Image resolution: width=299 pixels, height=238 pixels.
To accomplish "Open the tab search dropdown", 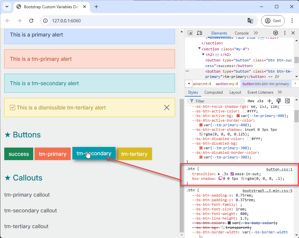I will pos(7,7).
